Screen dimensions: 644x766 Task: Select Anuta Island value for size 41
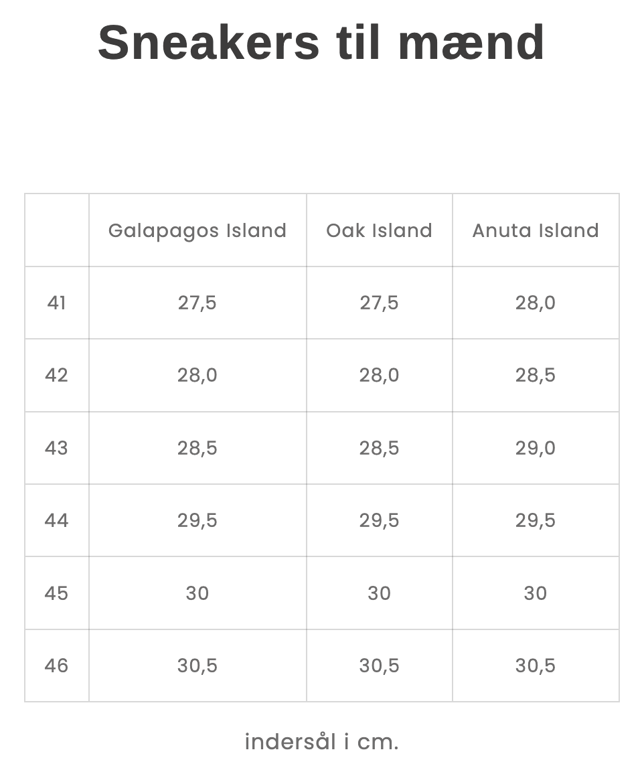[x=536, y=303]
